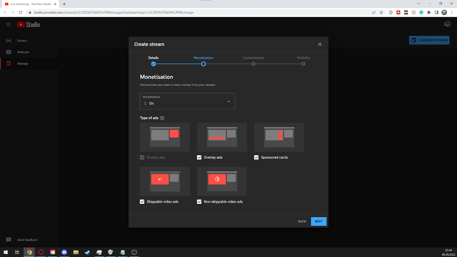This screenshot has height=257, width=457.
Task: Jump to the Visibility step
Action: 303,61
